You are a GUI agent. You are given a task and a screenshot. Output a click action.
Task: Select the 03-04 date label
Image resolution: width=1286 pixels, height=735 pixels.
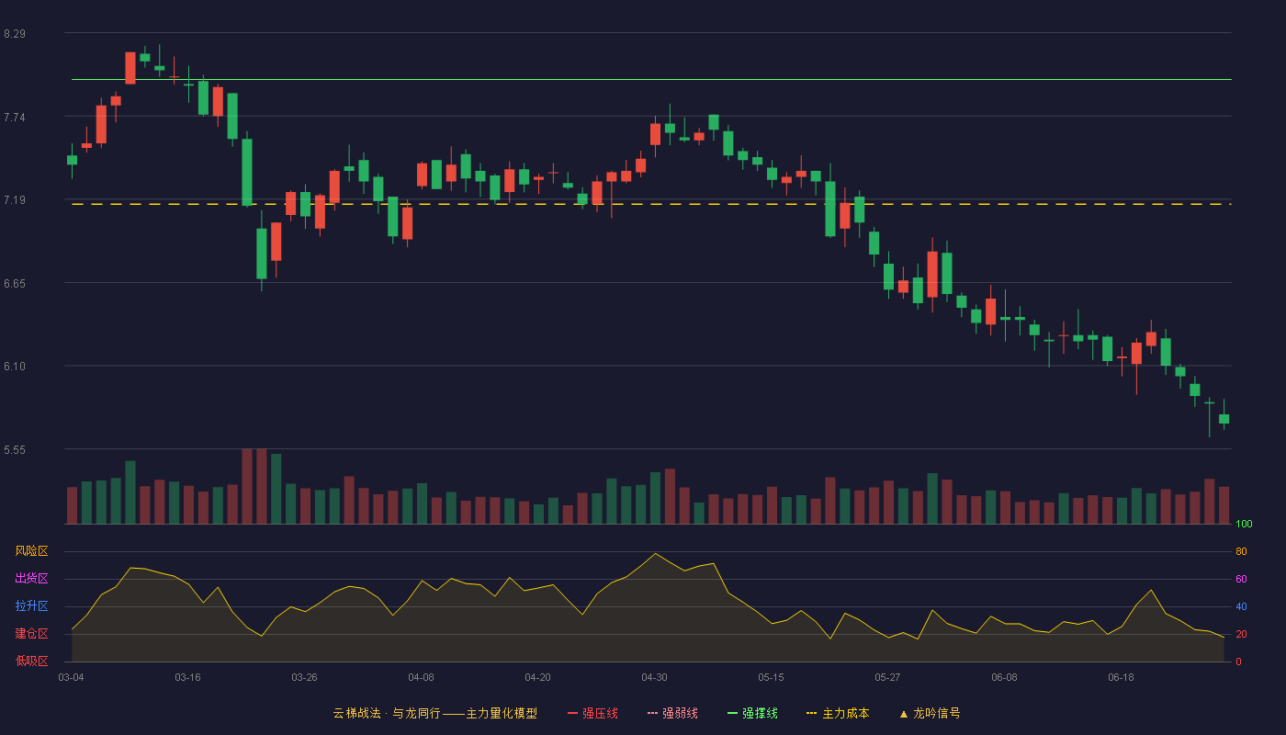point(71,677)
